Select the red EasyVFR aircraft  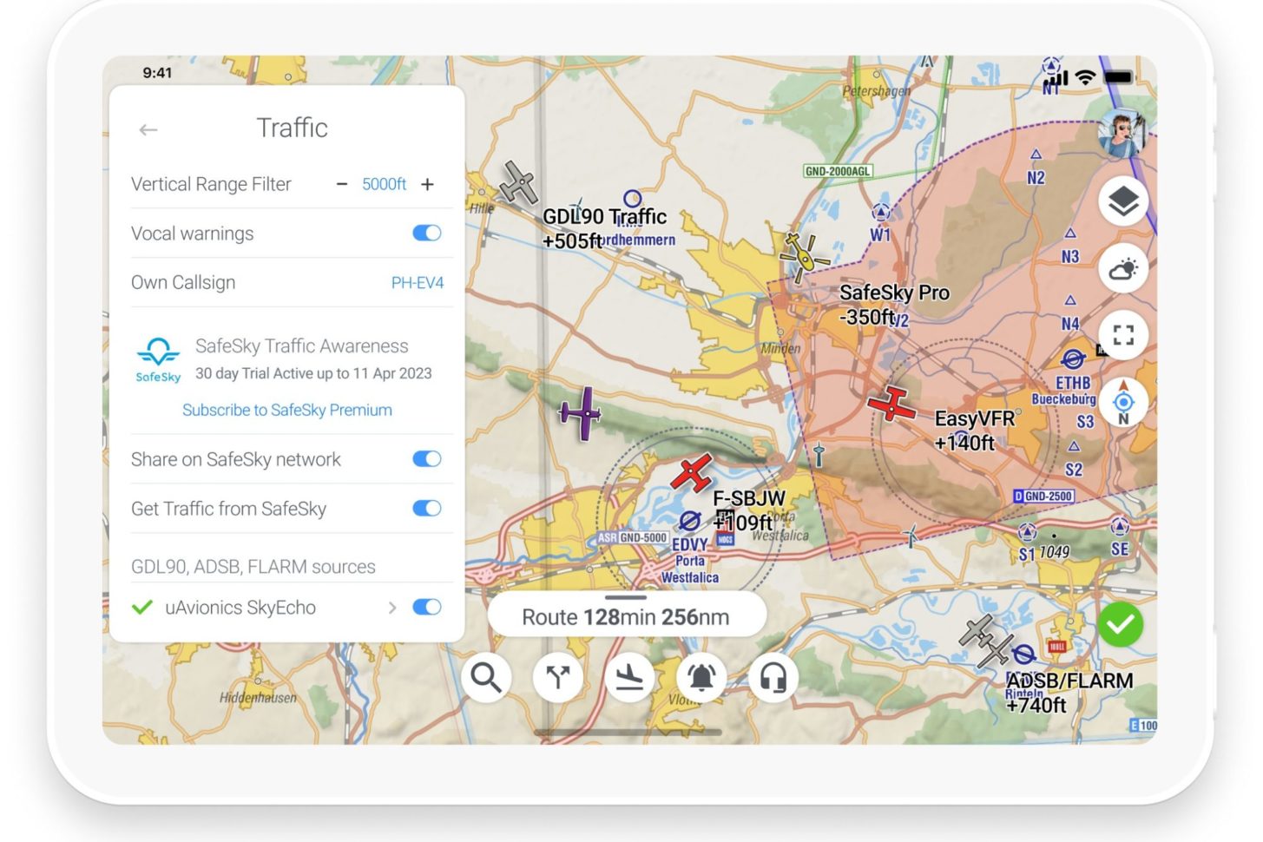pos(891,405)
